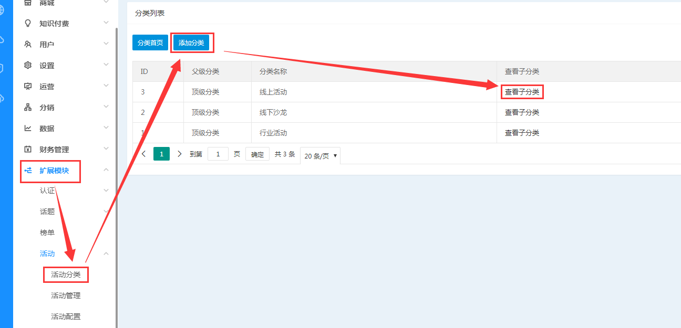Click the 用户 user icon
Image resolution: width=681 pixels, height=328 pixels.
(28, 44)
